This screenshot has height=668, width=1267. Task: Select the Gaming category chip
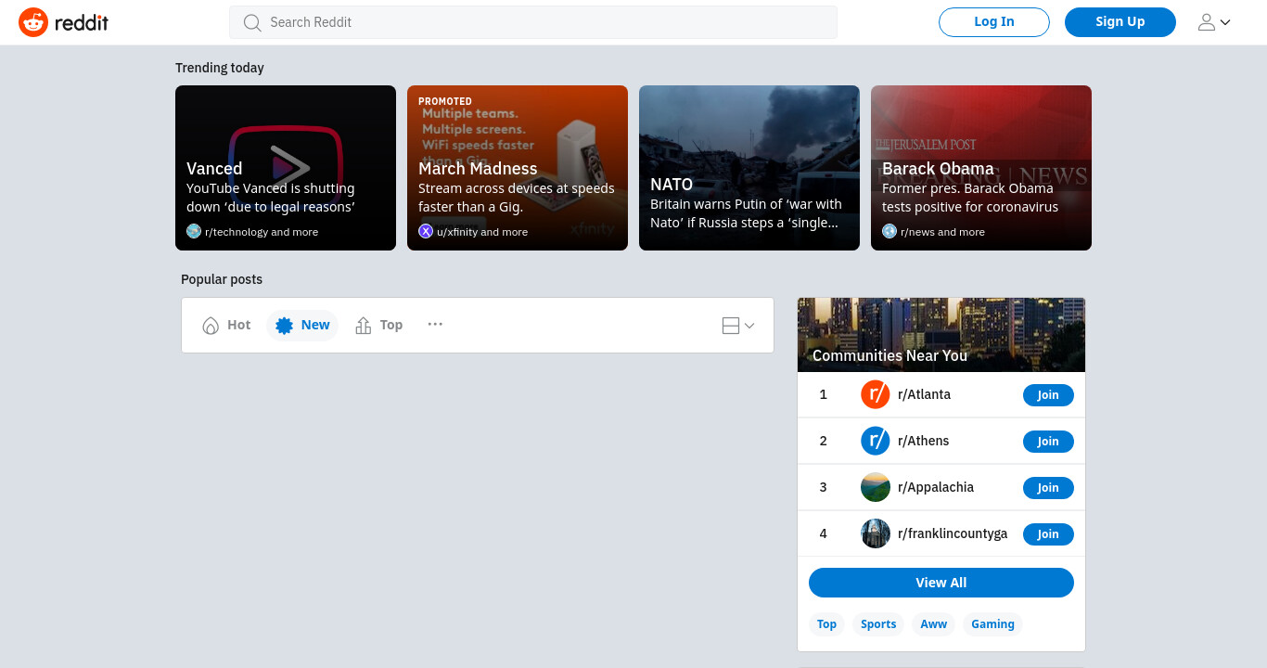coord(992,624)
